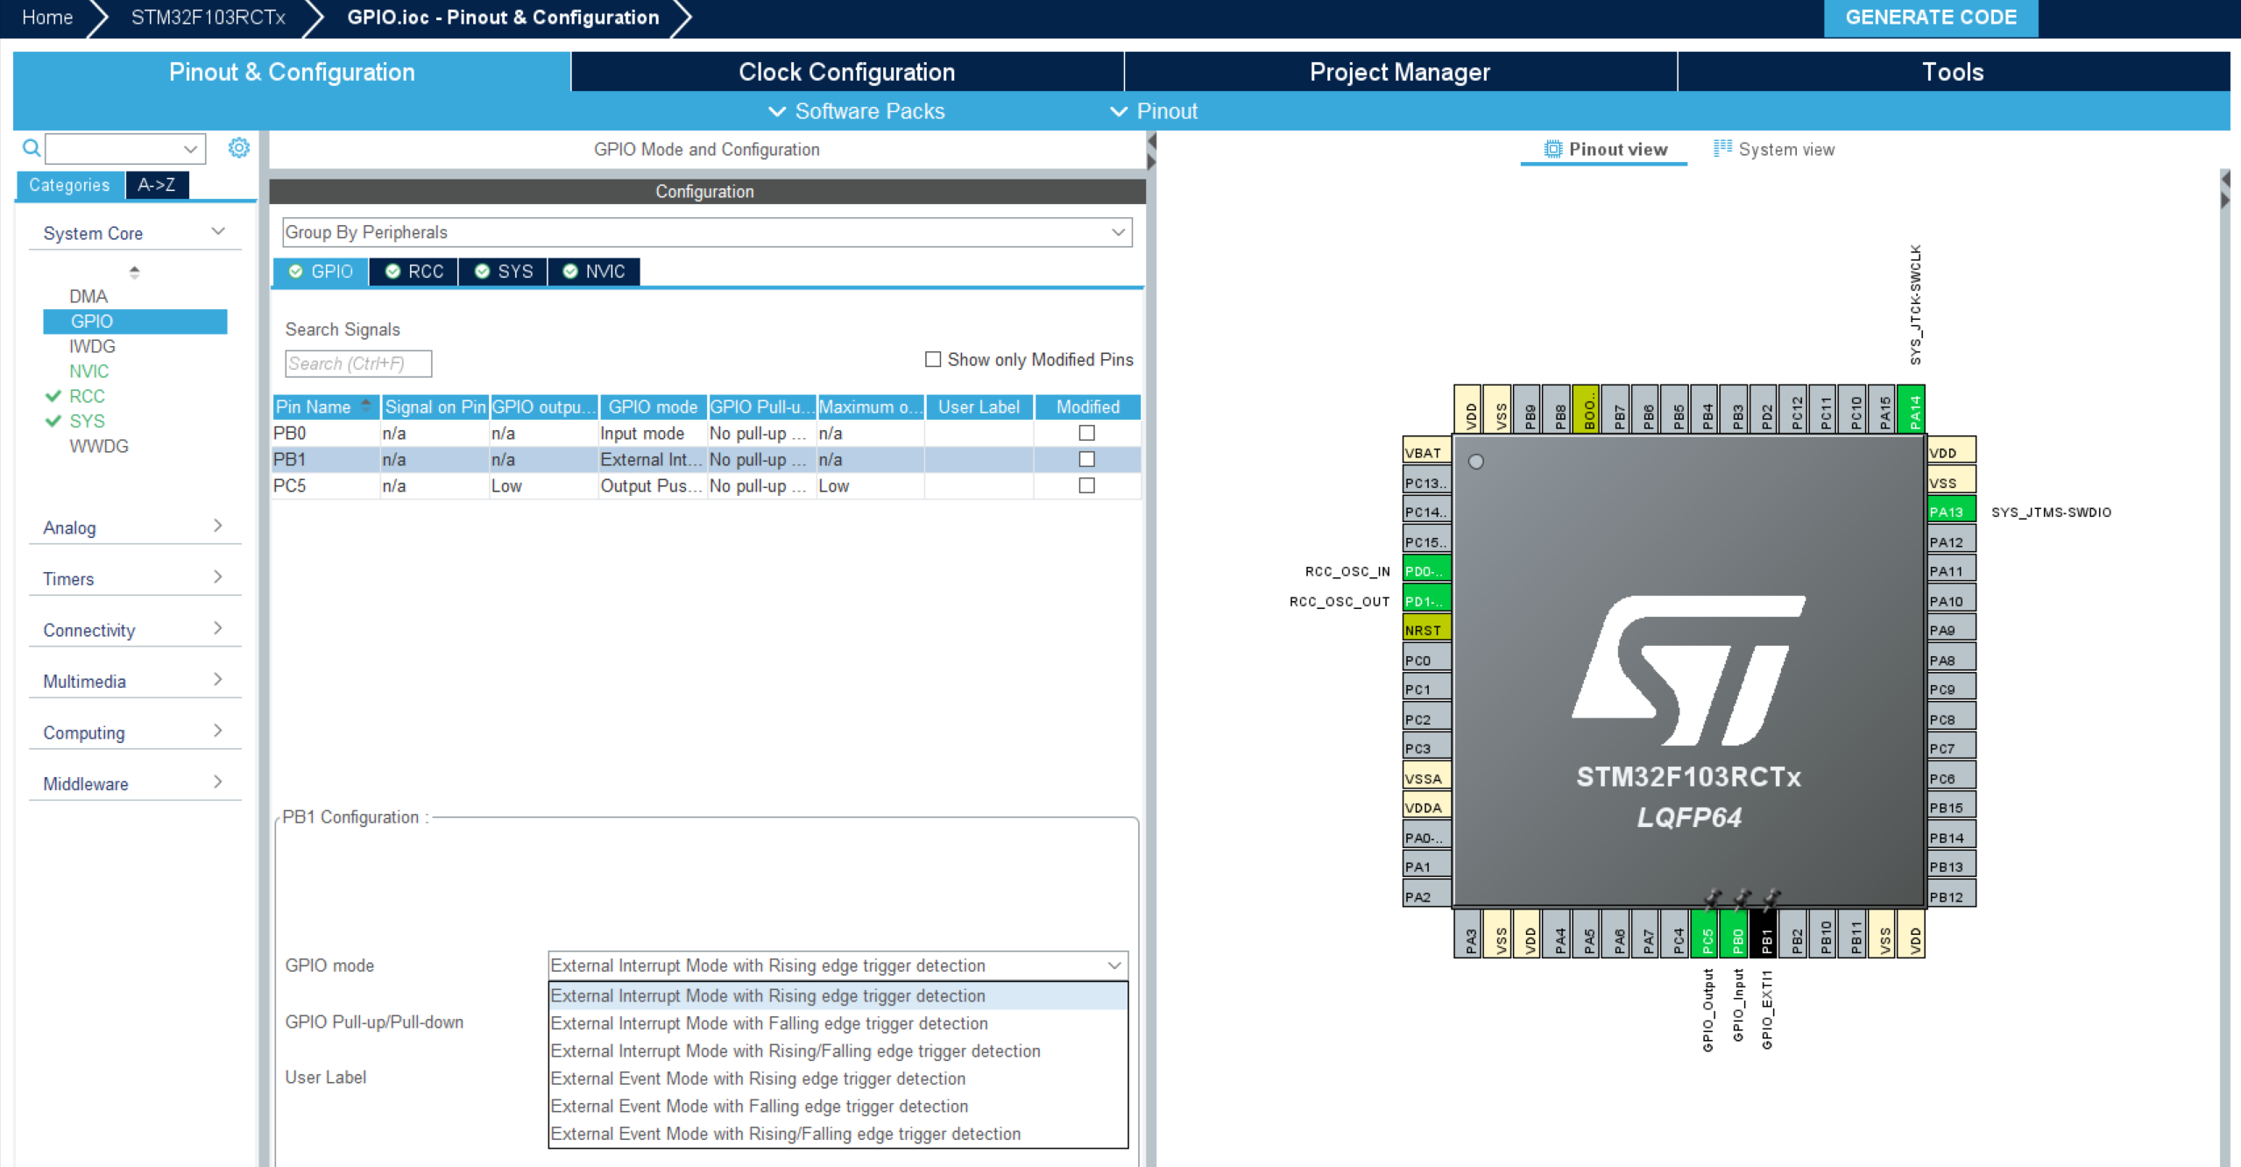Viewport: 2241px width, 1167px height.
Task: Go to STM32F103RCTx breadcrumb
Action: [x=209, y=18]
